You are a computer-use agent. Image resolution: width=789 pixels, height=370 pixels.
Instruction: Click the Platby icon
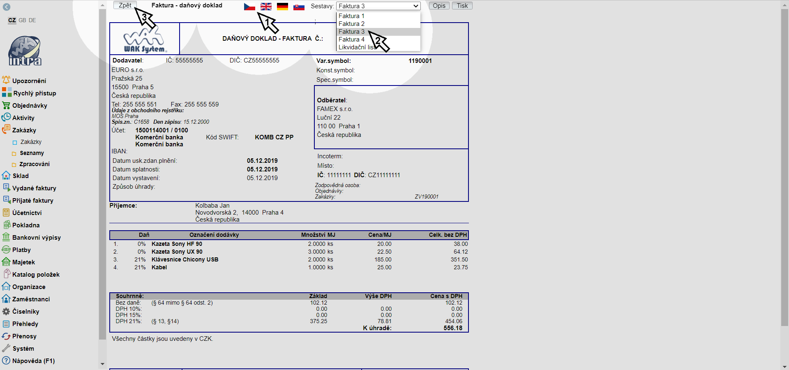6,250
